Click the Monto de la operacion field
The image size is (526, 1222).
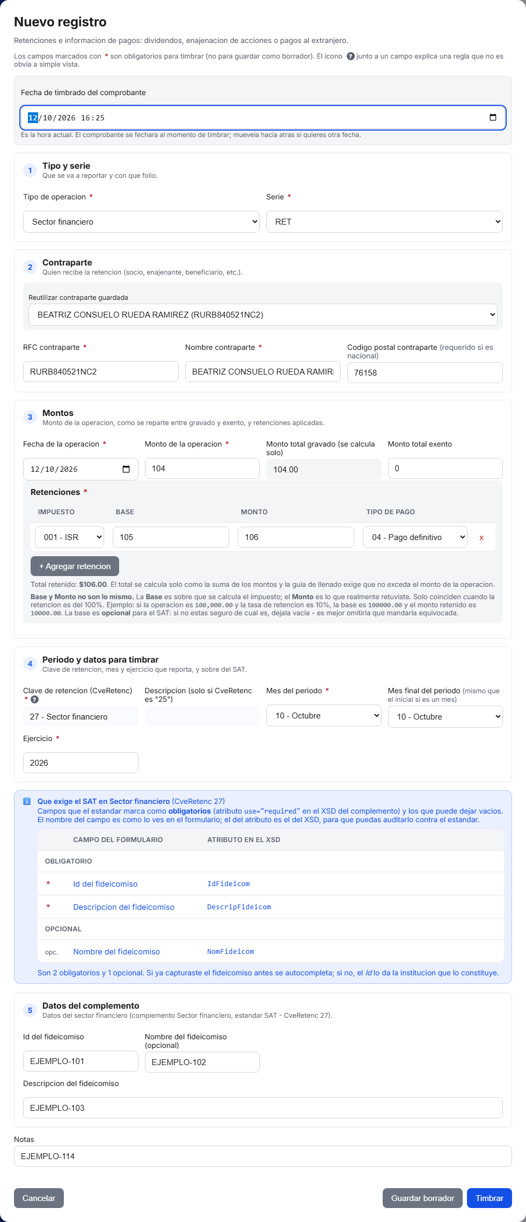click(x=202, y=469)
